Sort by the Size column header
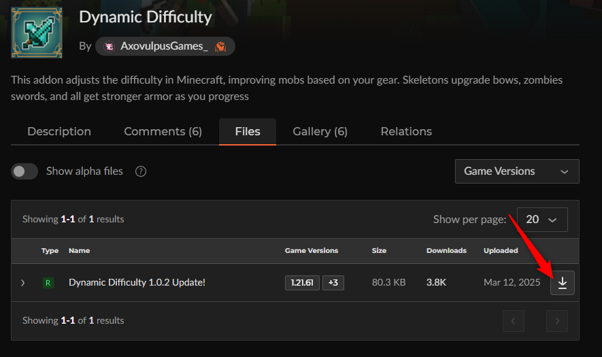The width and height of the screenshot is (602, 357). click(379, 251)
